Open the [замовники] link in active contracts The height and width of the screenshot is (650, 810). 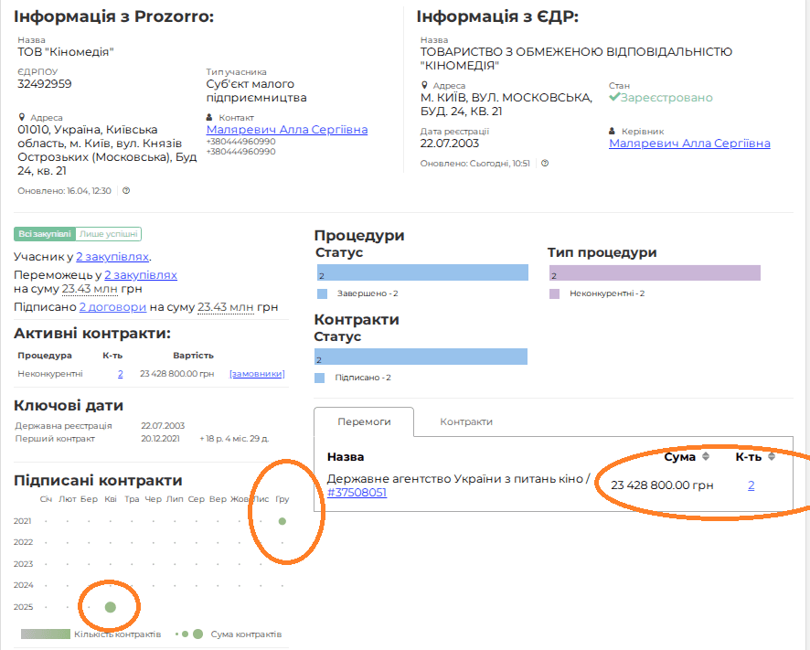tap(257, 374)
